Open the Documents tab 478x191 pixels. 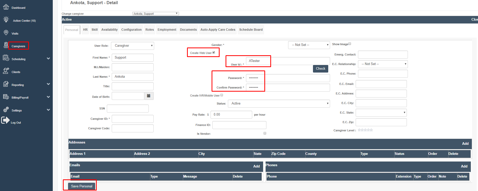pos(188,30)
